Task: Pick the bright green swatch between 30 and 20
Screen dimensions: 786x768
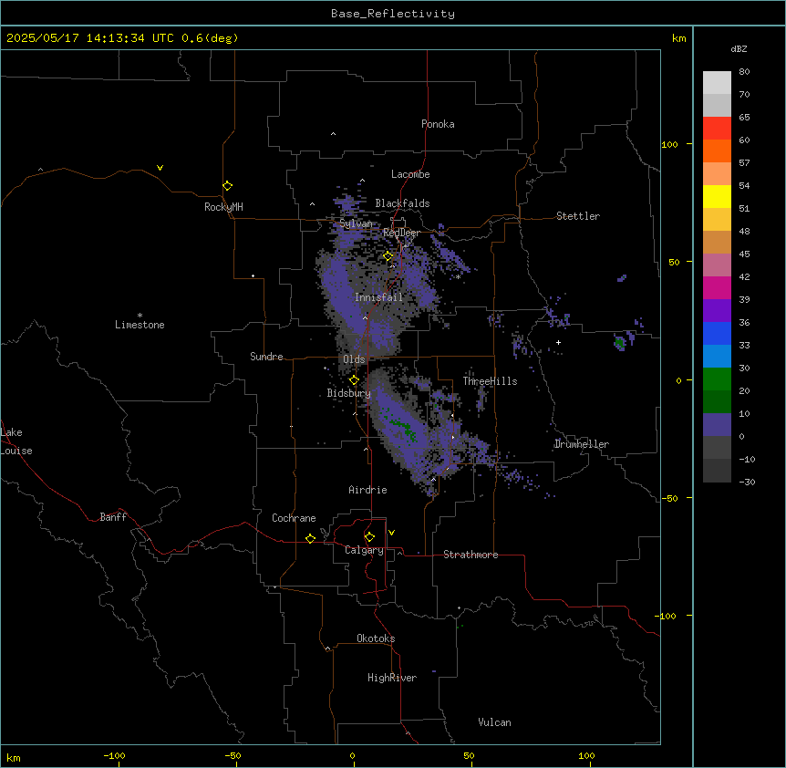Action: (x=717, y=379)
